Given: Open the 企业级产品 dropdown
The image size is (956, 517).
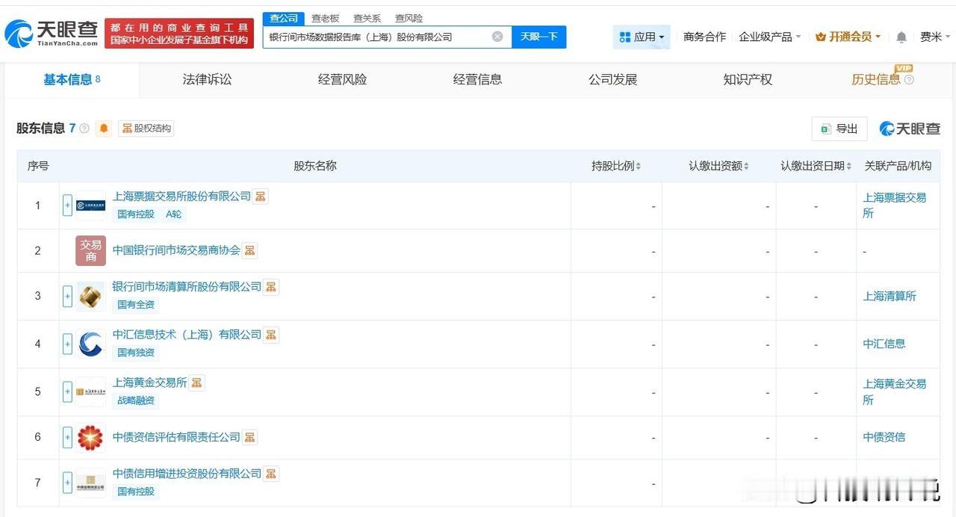Looking at the screenshot, I should click(x=769, y=37).
